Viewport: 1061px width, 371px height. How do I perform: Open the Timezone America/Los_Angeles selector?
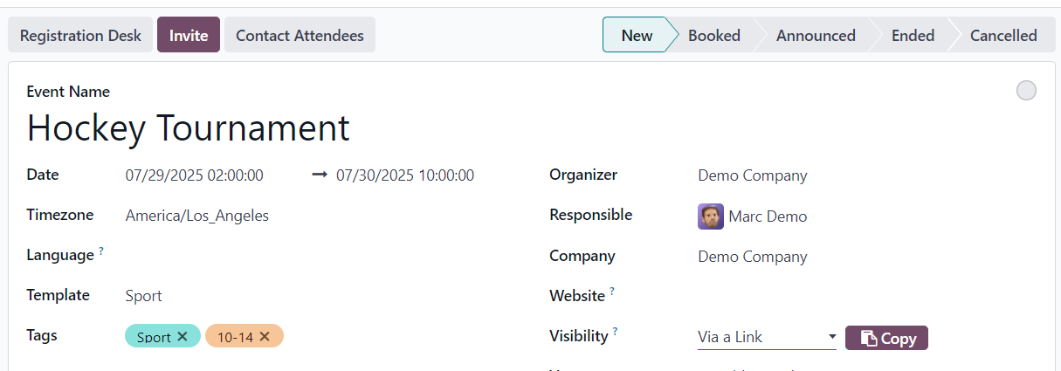point(197,216)
